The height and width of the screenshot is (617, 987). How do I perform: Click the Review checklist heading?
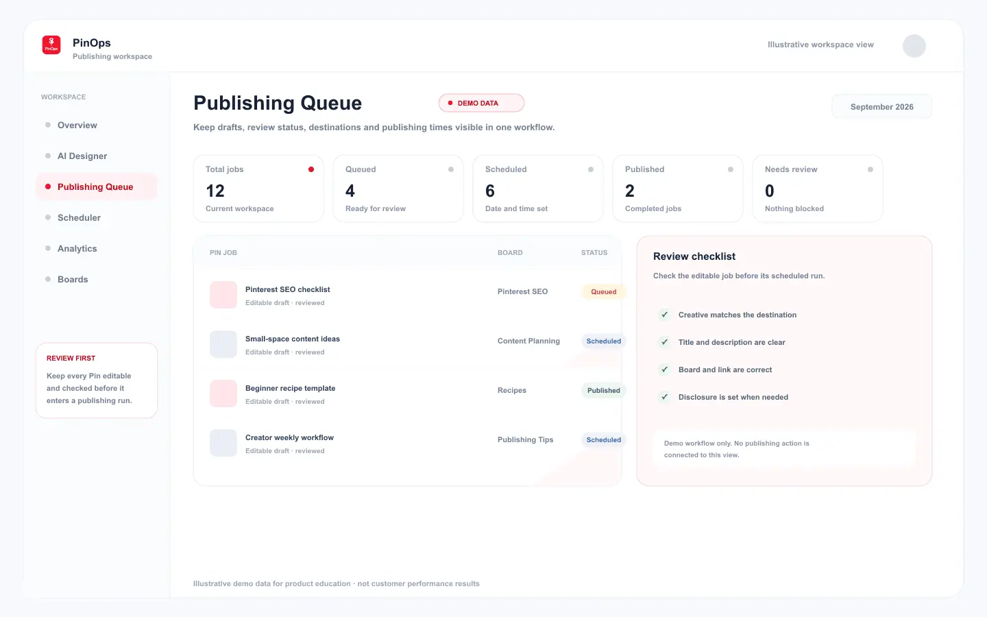(x=694, y=256)
